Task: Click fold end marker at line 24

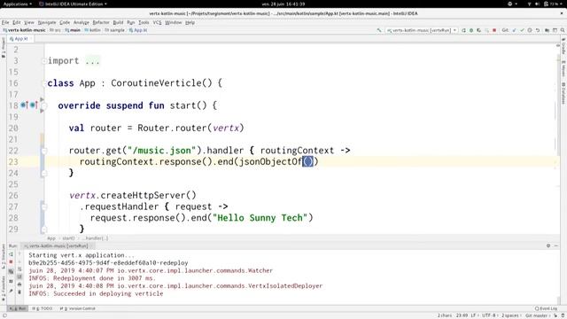Action: pos(43,173)
